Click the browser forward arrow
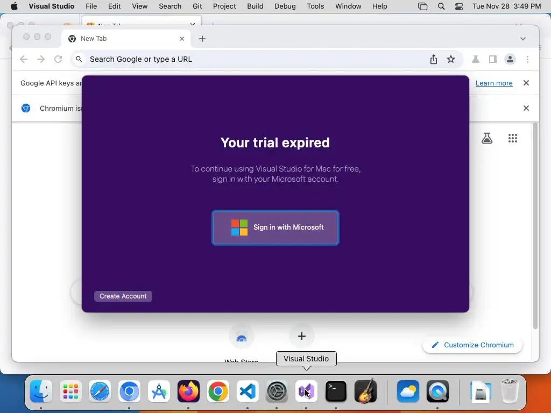The image size is (551, 413). point(41,59)
